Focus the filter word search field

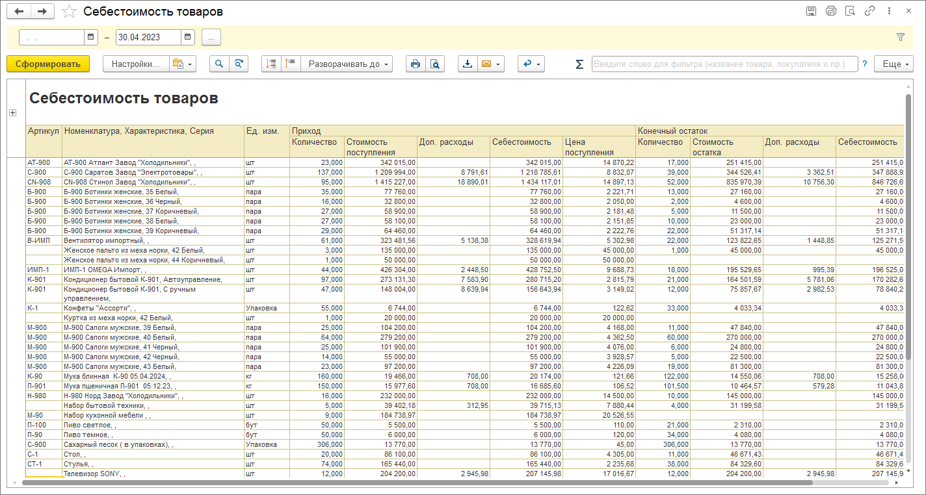(724, 64)
